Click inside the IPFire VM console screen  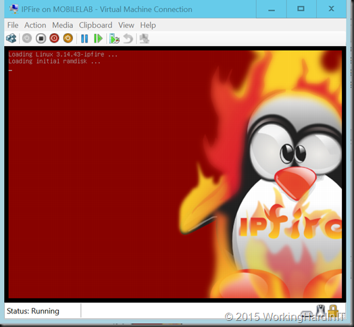click(x=175, y=174)
